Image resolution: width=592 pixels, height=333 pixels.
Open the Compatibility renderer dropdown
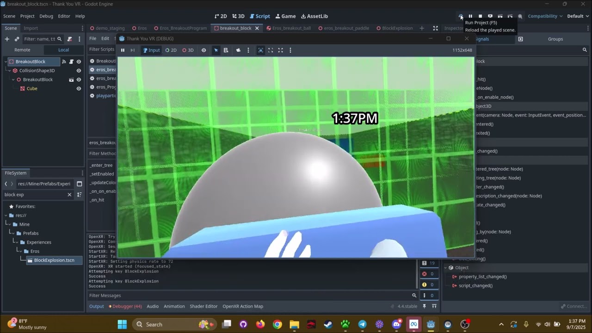pos(545,16)
